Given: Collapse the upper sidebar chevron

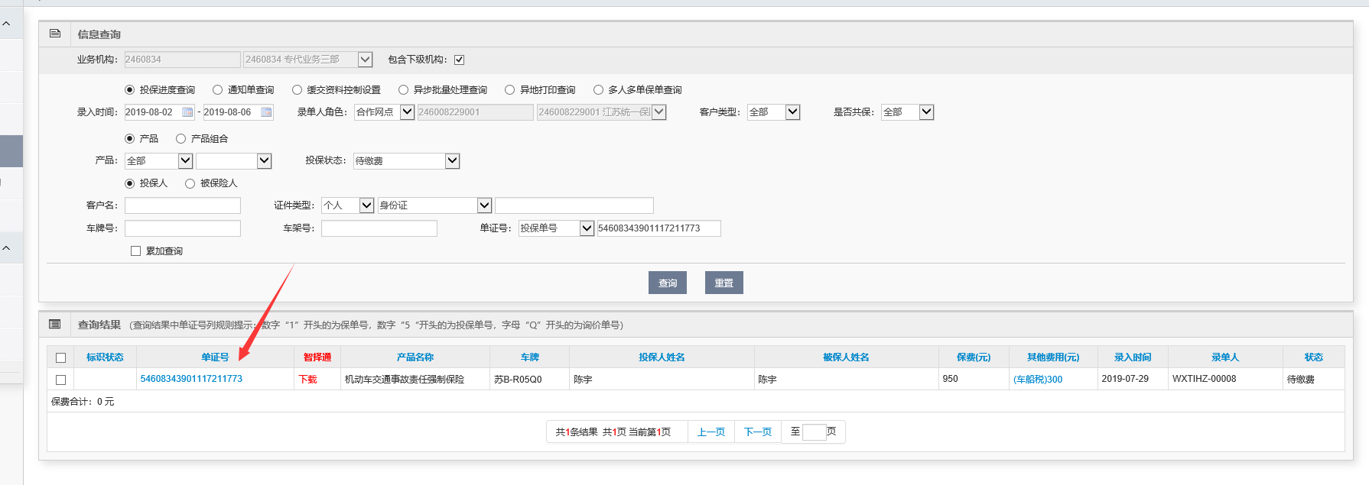Looking at the screenshot, I should (6, 24).
